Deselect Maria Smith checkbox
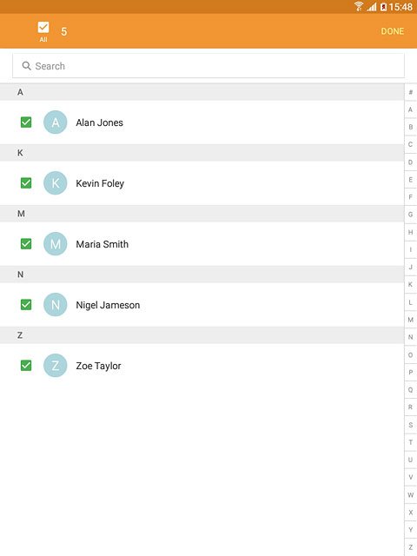Screen dimensions: 417x556 [26, 244]
